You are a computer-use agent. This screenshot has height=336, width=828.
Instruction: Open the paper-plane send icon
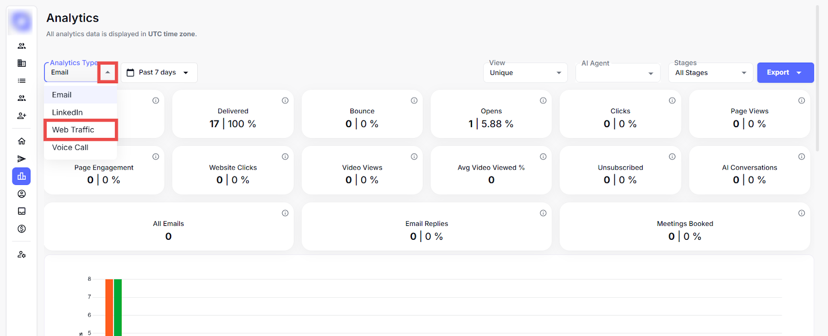coord(22,159)
